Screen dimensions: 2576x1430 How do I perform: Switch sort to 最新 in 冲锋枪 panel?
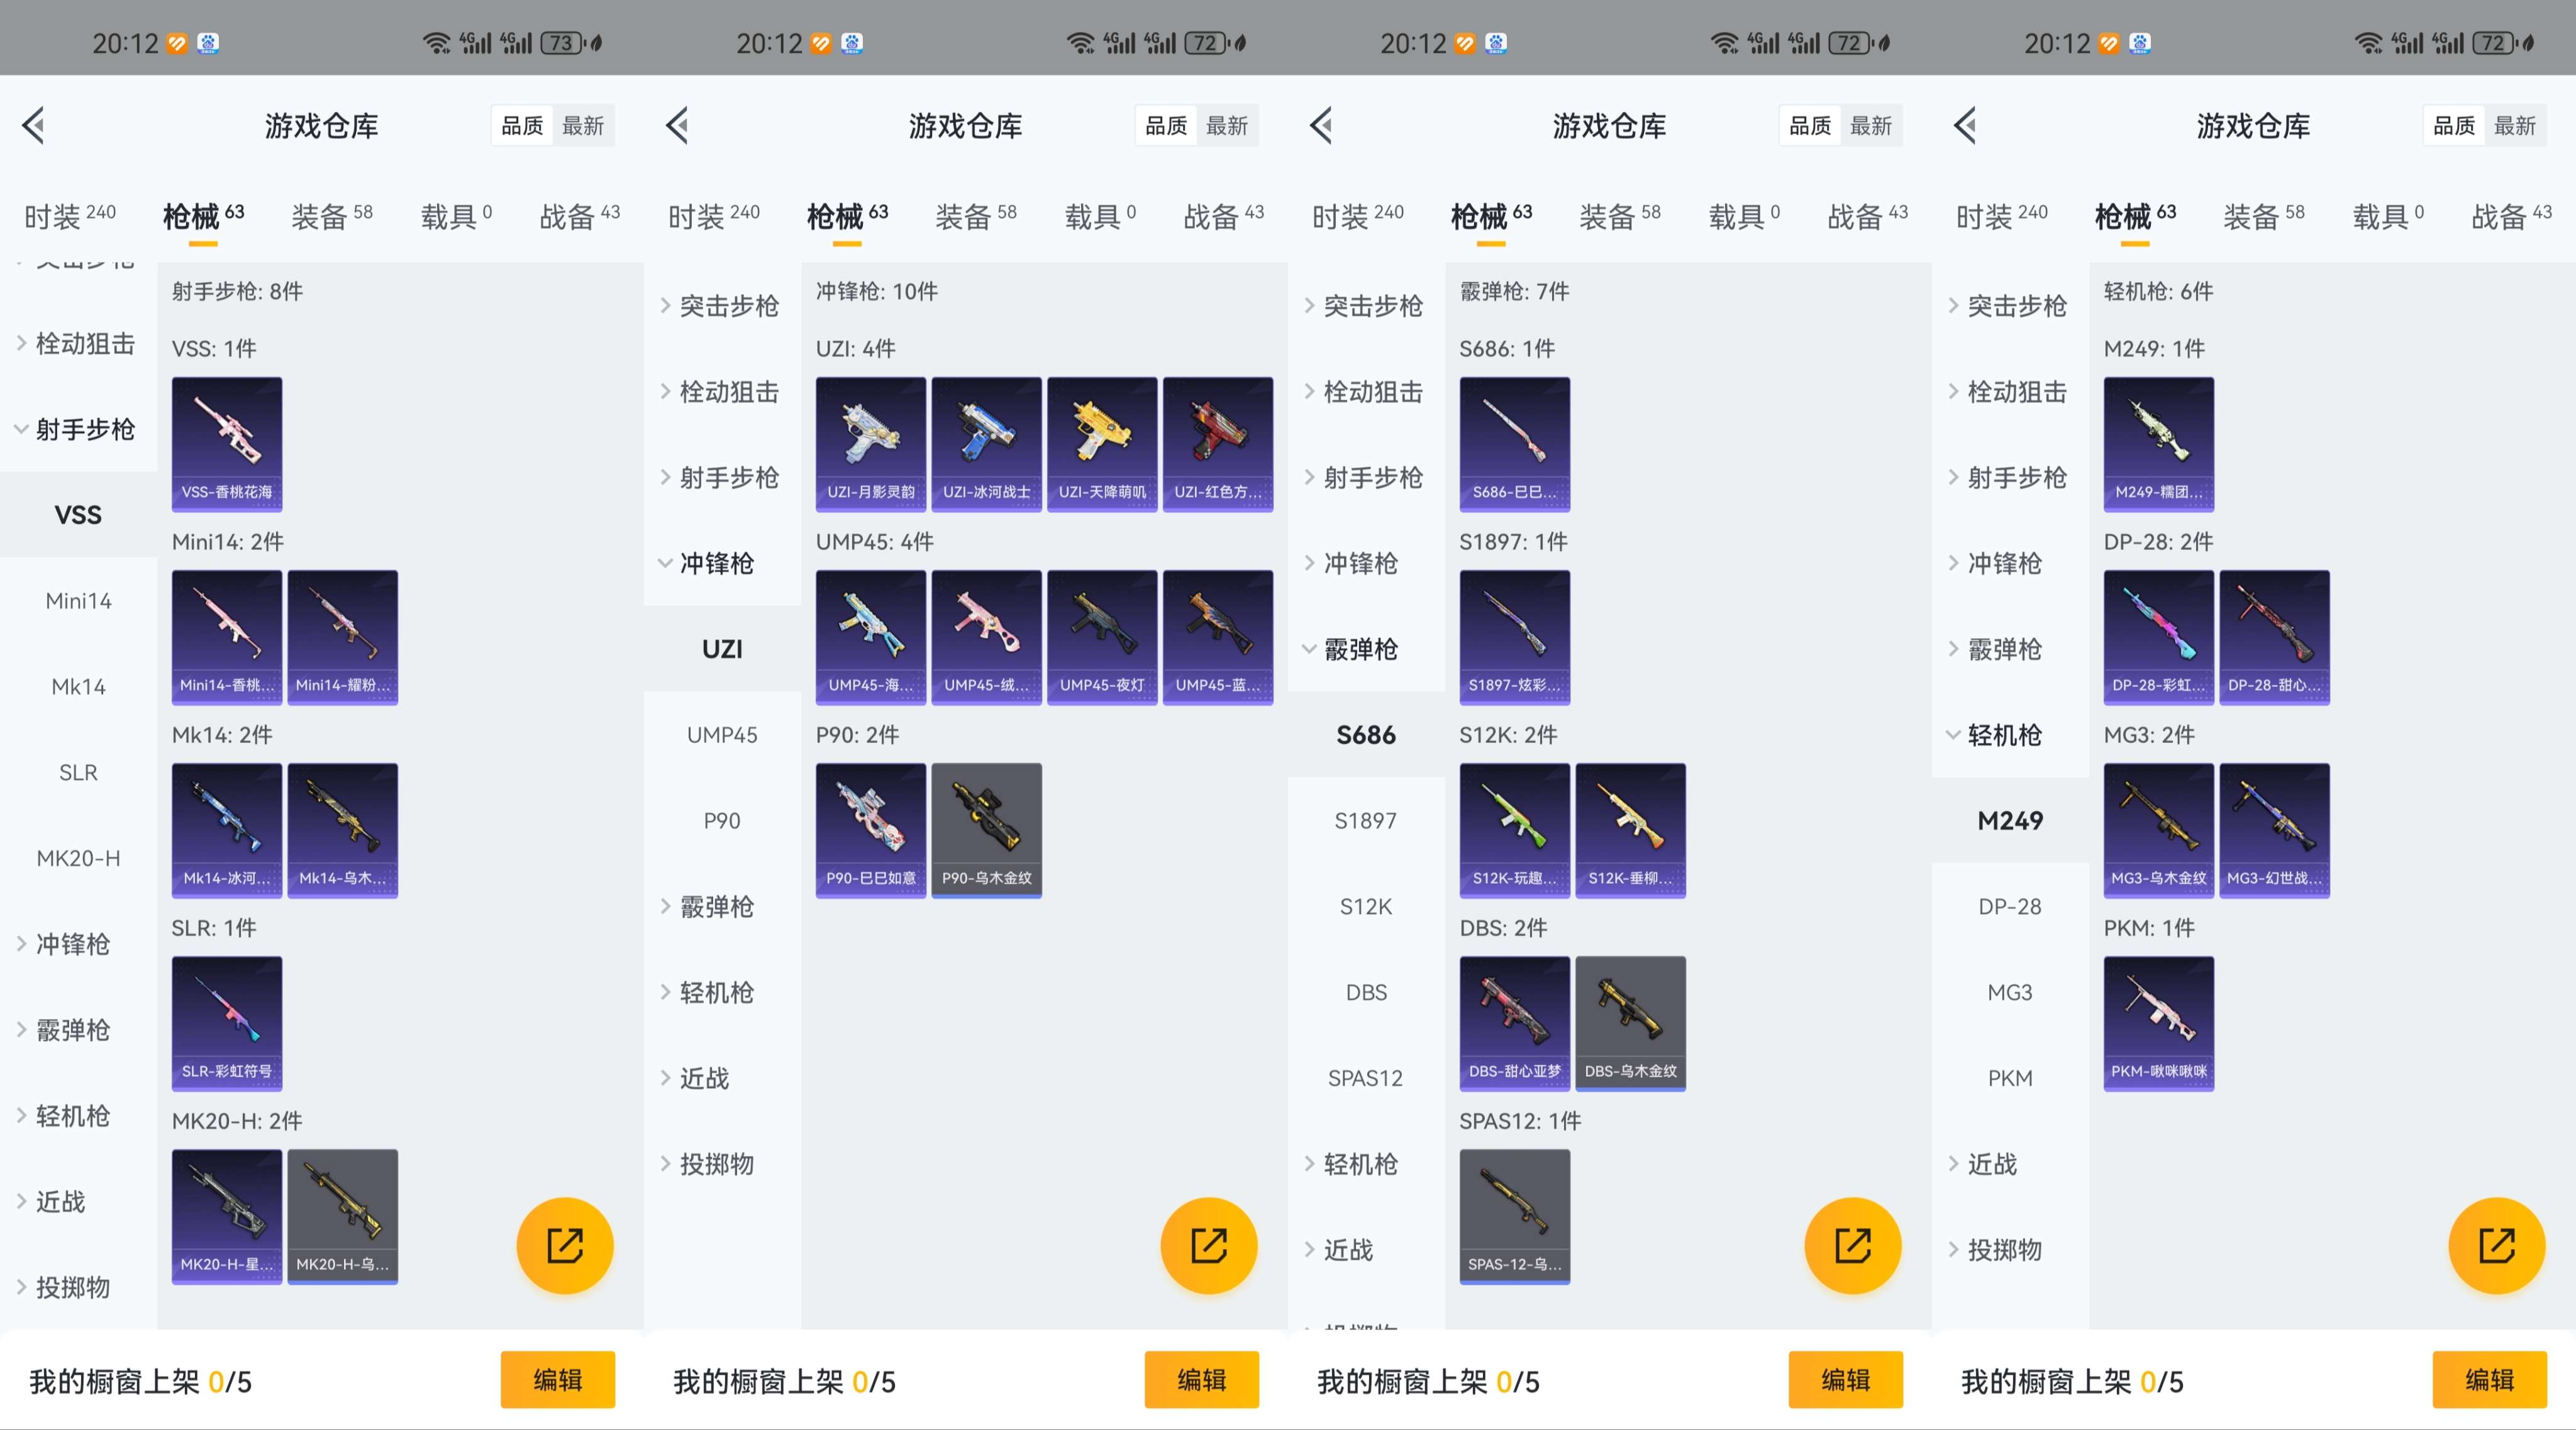(x=1227, y=126)
